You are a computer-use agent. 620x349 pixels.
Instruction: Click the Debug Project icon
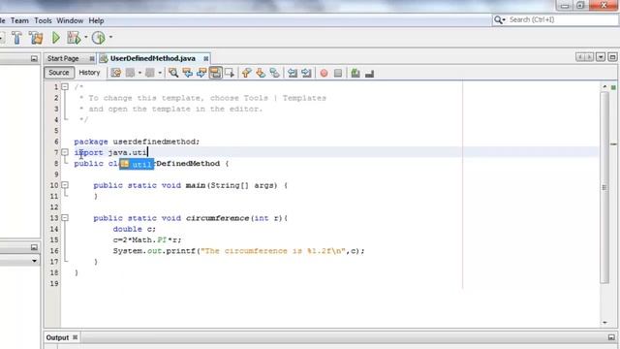click(74, 38)
